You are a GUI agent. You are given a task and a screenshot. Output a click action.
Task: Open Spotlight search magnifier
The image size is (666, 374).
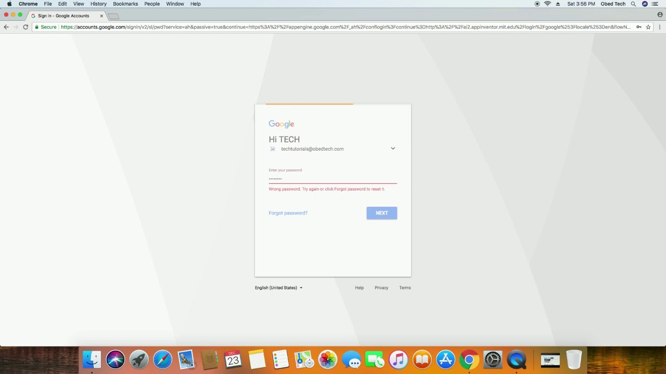(633, 4)
